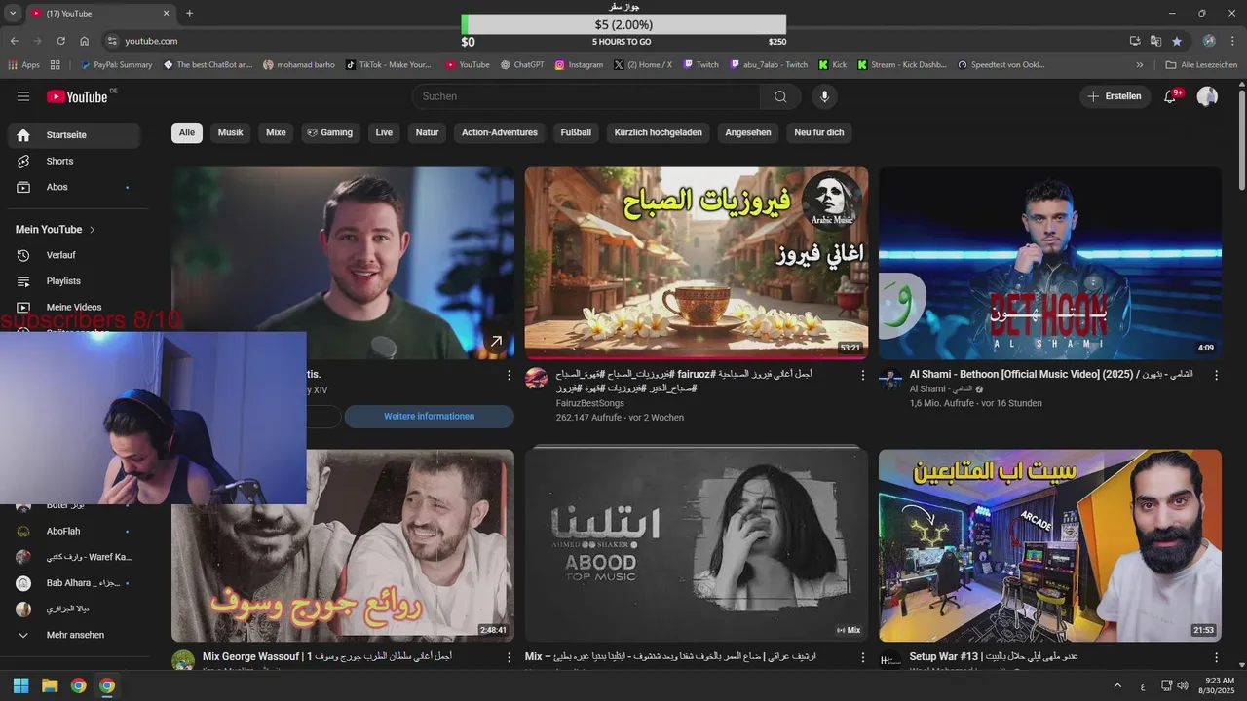This screenshot has width=1247, height=701.
Task: Click the donation goal progress bar
Action: click(x=623, y=25)
